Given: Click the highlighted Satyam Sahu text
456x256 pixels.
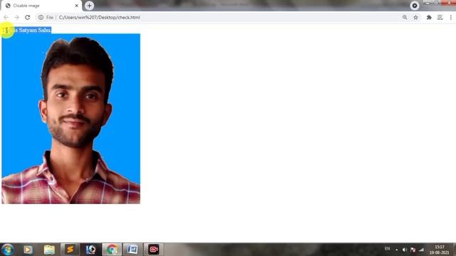Looking at the screenshot, I should (35, 30).
